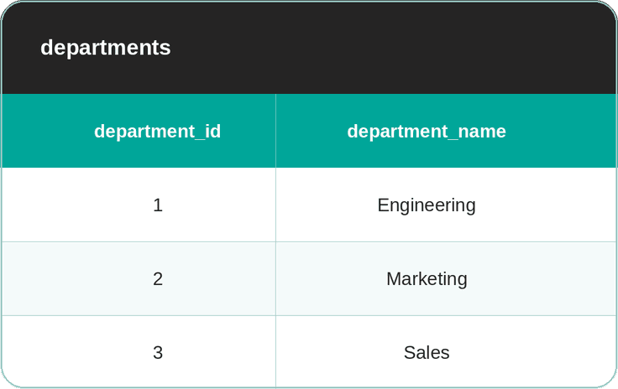Select the department_id column header
Screen dimensions: 618x389
click(x=139, y=131)
